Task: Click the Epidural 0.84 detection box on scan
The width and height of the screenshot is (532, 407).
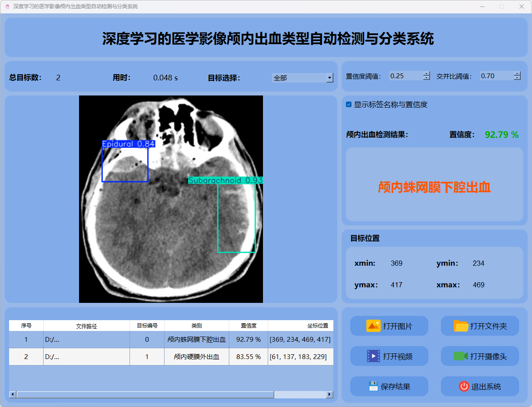Action: [125, 162]
